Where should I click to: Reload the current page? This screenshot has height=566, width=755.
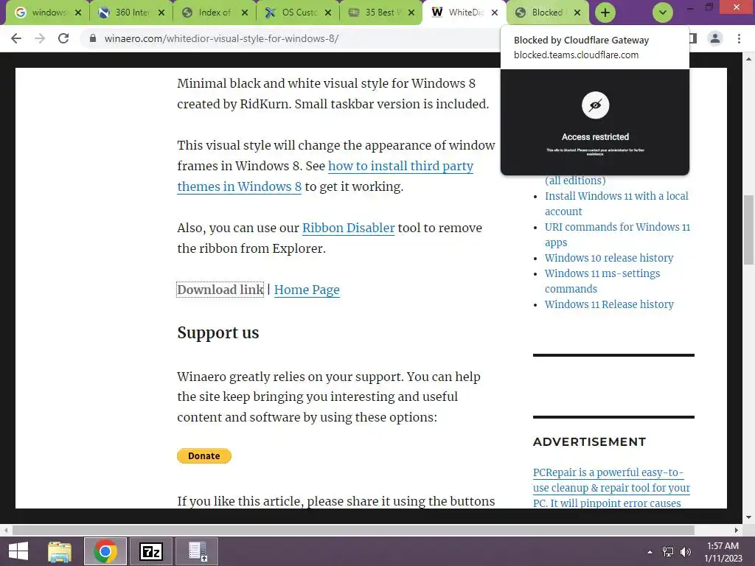[63, 38]
